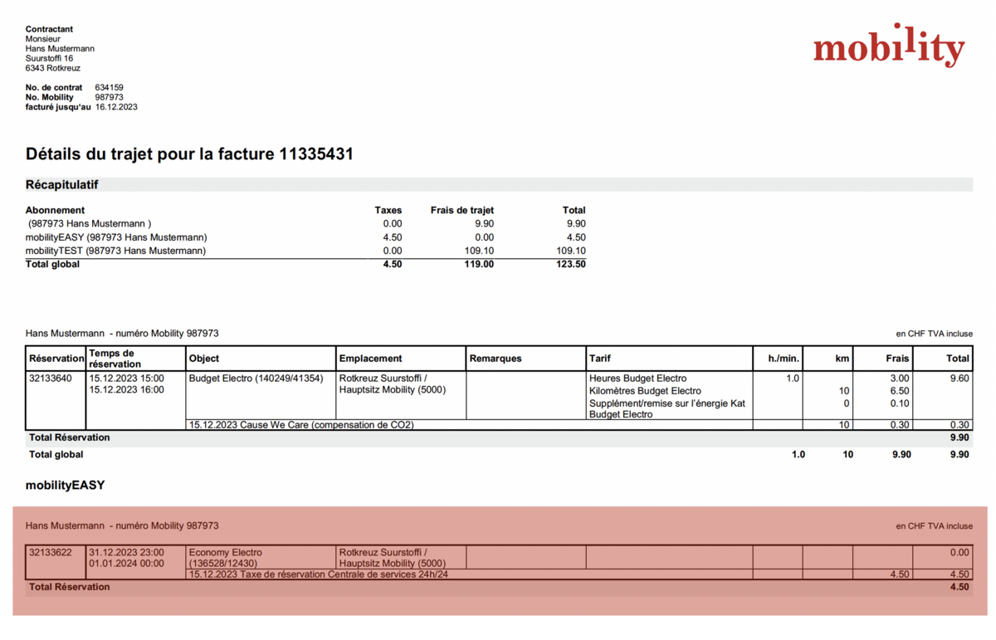This screenshot has width=996, height=640.
Task: Click the bold "mobilityEASY" section heading
Action: (66, 485)
